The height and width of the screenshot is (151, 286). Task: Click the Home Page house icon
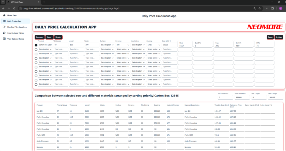pyautogui.click(x=4, y=15)
